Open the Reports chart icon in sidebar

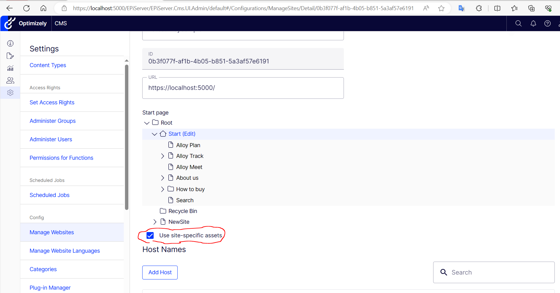tap(10, 68)
